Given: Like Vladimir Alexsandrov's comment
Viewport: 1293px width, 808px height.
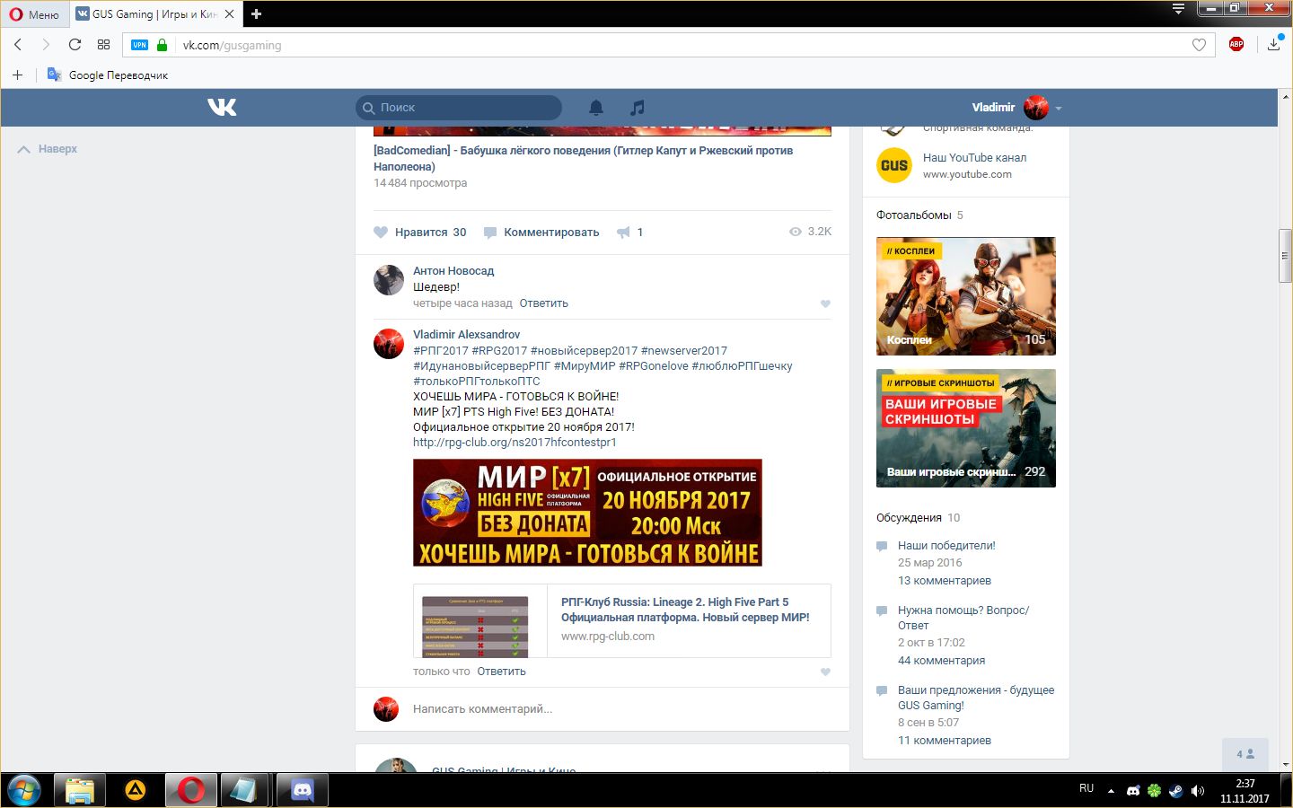Looking at the screenshot, I should click(825, 672).
